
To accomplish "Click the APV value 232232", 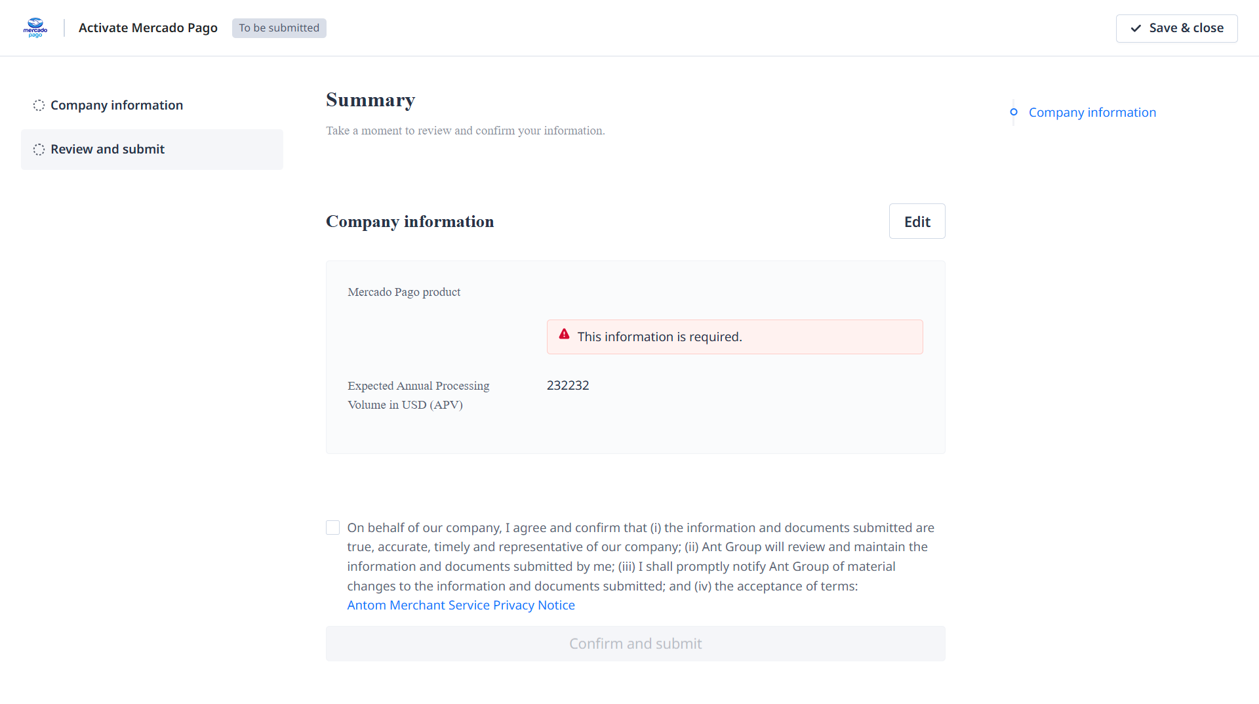I will (x=568, y=386).
